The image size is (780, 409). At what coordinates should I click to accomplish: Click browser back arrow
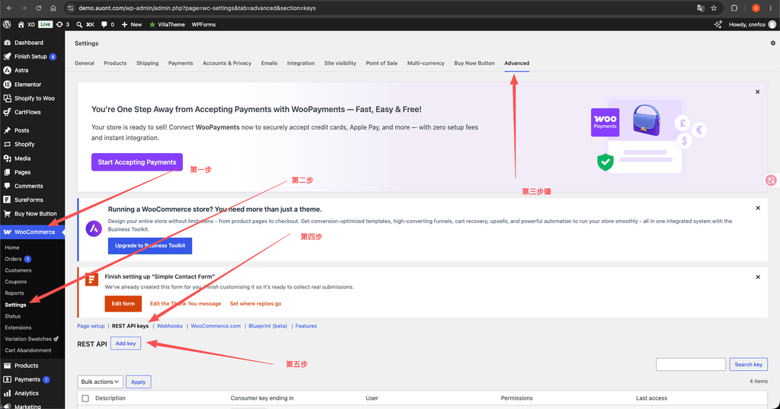[x=9, y=8]
